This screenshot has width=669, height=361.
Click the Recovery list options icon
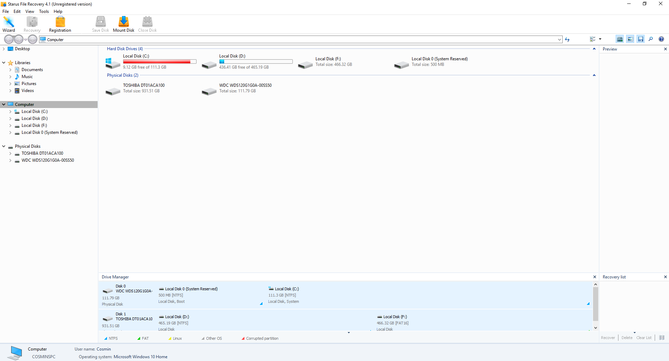[x=662, y=338]
